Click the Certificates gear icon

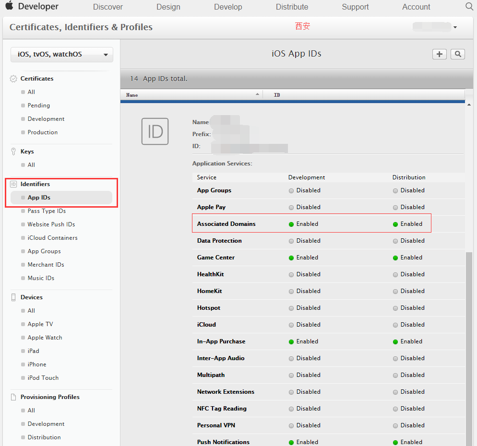pos(13,79)
